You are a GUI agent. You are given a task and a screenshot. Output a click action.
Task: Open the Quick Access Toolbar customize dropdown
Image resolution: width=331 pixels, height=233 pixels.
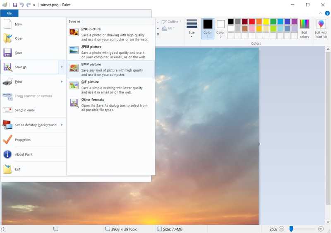34,5
